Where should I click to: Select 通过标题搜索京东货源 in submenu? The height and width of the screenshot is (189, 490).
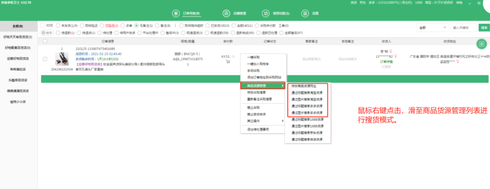[308, 133]
